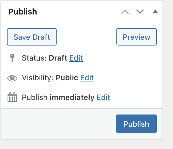Click the move panel down chevron

pyautogui.click(x=140, y=12)
